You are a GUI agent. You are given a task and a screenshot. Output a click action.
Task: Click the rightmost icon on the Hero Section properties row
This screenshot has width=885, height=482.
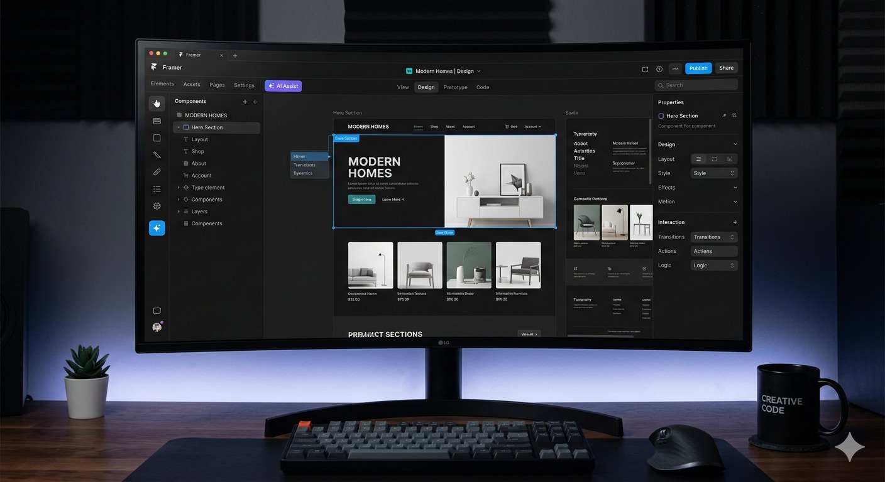point(734,115)
